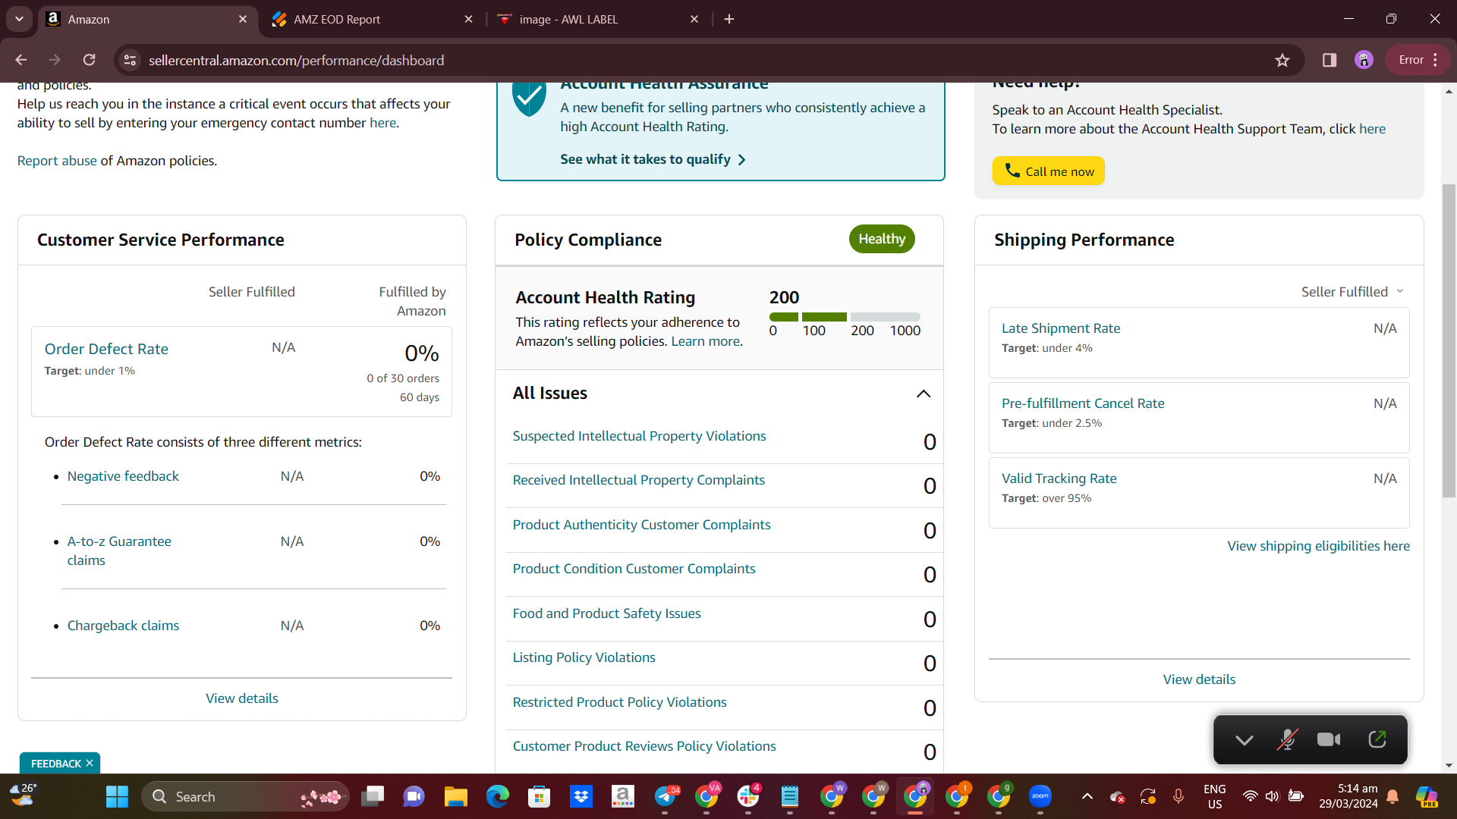Open Task View from the taskbar

pos(373,796)
